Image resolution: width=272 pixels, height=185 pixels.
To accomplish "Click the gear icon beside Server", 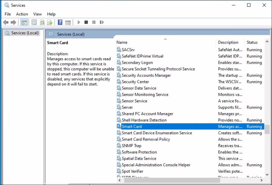I will click(x=119, y=107).
